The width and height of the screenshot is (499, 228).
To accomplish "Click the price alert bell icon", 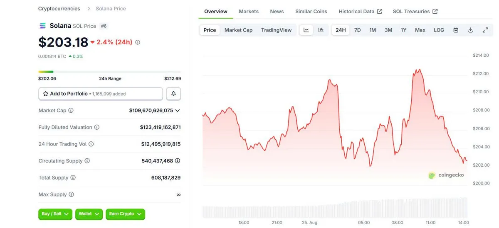I will (x=173, y=94).
